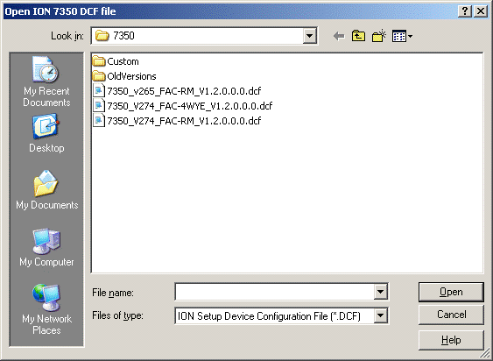Open the View menu icon
Screen dimensions: 493x361
402,36
